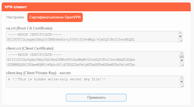The width and height of the screenshot is (194, 107).
Task: Click the ca.crt textarea resize handle
Action: [181, 40]
